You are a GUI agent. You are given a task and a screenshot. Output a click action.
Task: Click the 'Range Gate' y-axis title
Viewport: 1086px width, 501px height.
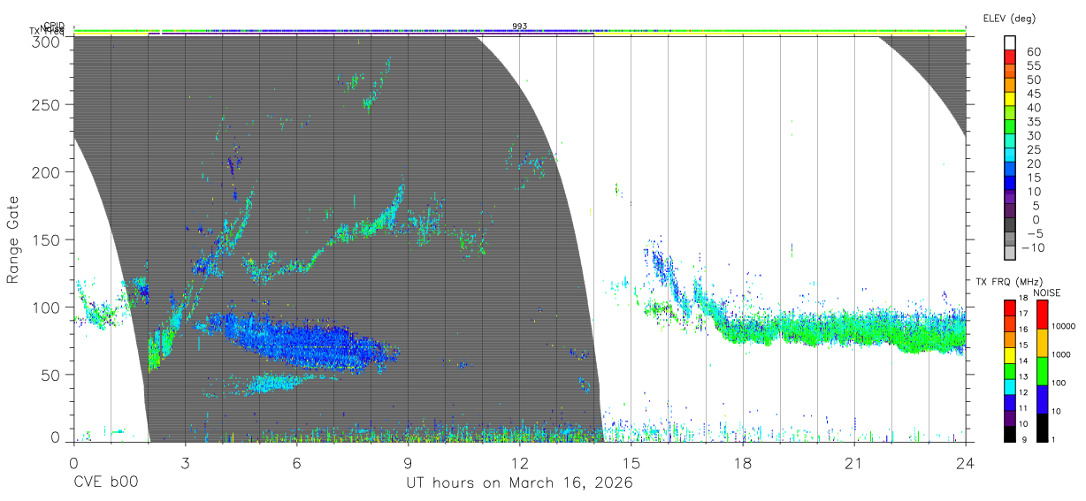13,239
